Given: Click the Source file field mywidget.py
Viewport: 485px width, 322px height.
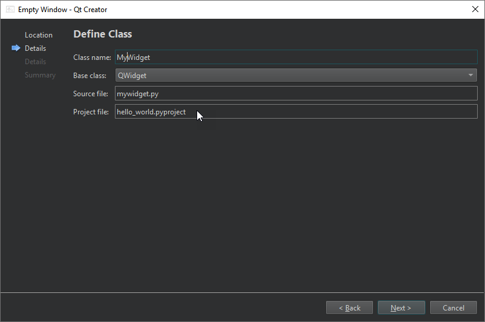Looking at the screenshot, I should coord(296,94).
